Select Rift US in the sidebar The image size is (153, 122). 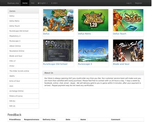point(23,106)
